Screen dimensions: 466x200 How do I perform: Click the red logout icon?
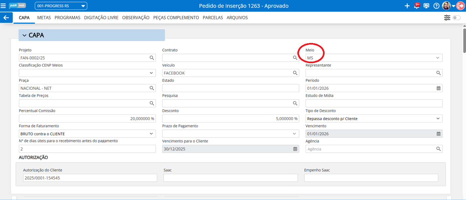(x=461, y=6)
